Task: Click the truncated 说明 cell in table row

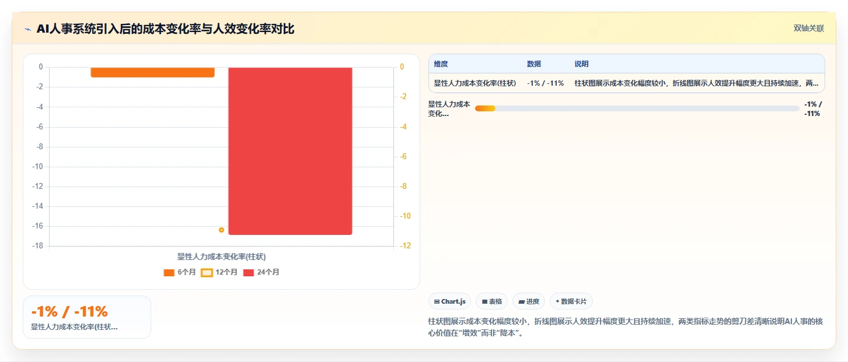Action: point(696,83)
